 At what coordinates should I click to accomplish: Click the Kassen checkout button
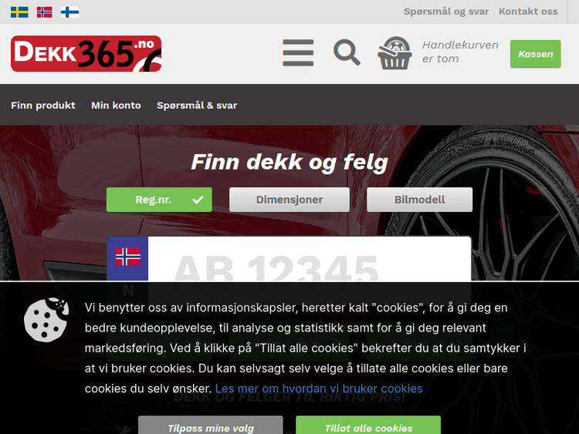tap(536, 54)
